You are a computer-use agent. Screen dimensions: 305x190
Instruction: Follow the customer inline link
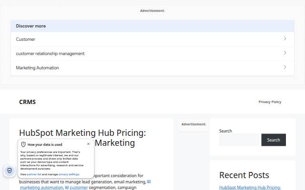[79, 188]
